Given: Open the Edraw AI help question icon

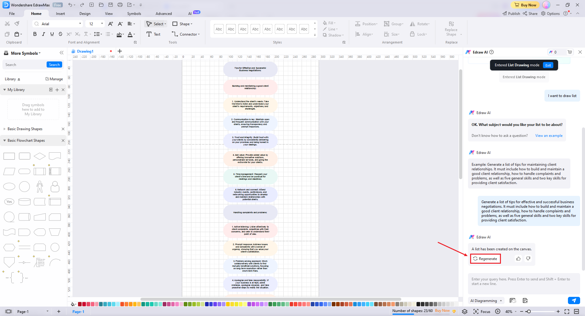Looking at the screenshot, I should (491, 52).
